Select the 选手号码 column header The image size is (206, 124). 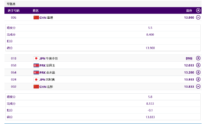tap(14, 11)
